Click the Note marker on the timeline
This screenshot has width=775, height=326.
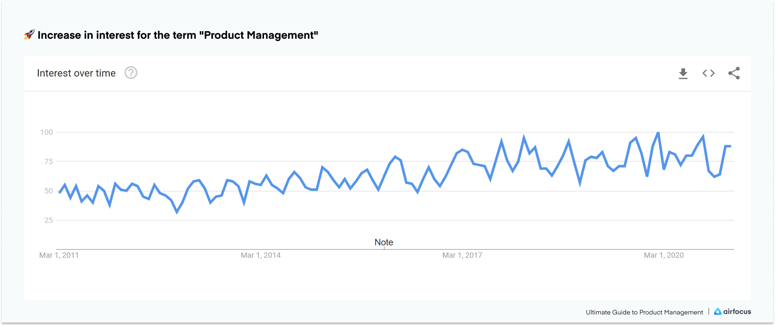[384, 242]
